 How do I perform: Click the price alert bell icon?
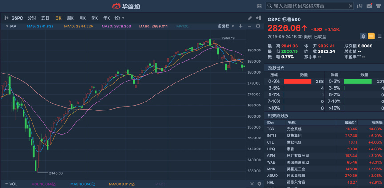point(363,36)
